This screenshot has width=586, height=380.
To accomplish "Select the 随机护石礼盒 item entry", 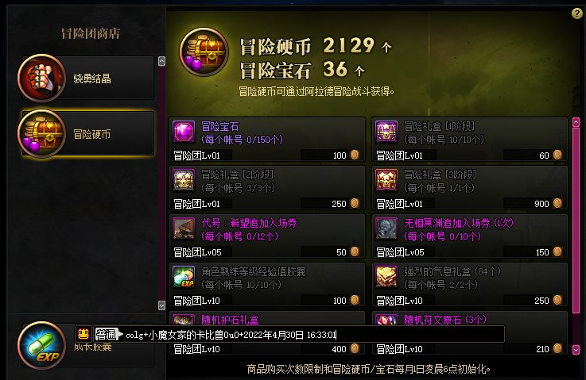I will point(267,333).
